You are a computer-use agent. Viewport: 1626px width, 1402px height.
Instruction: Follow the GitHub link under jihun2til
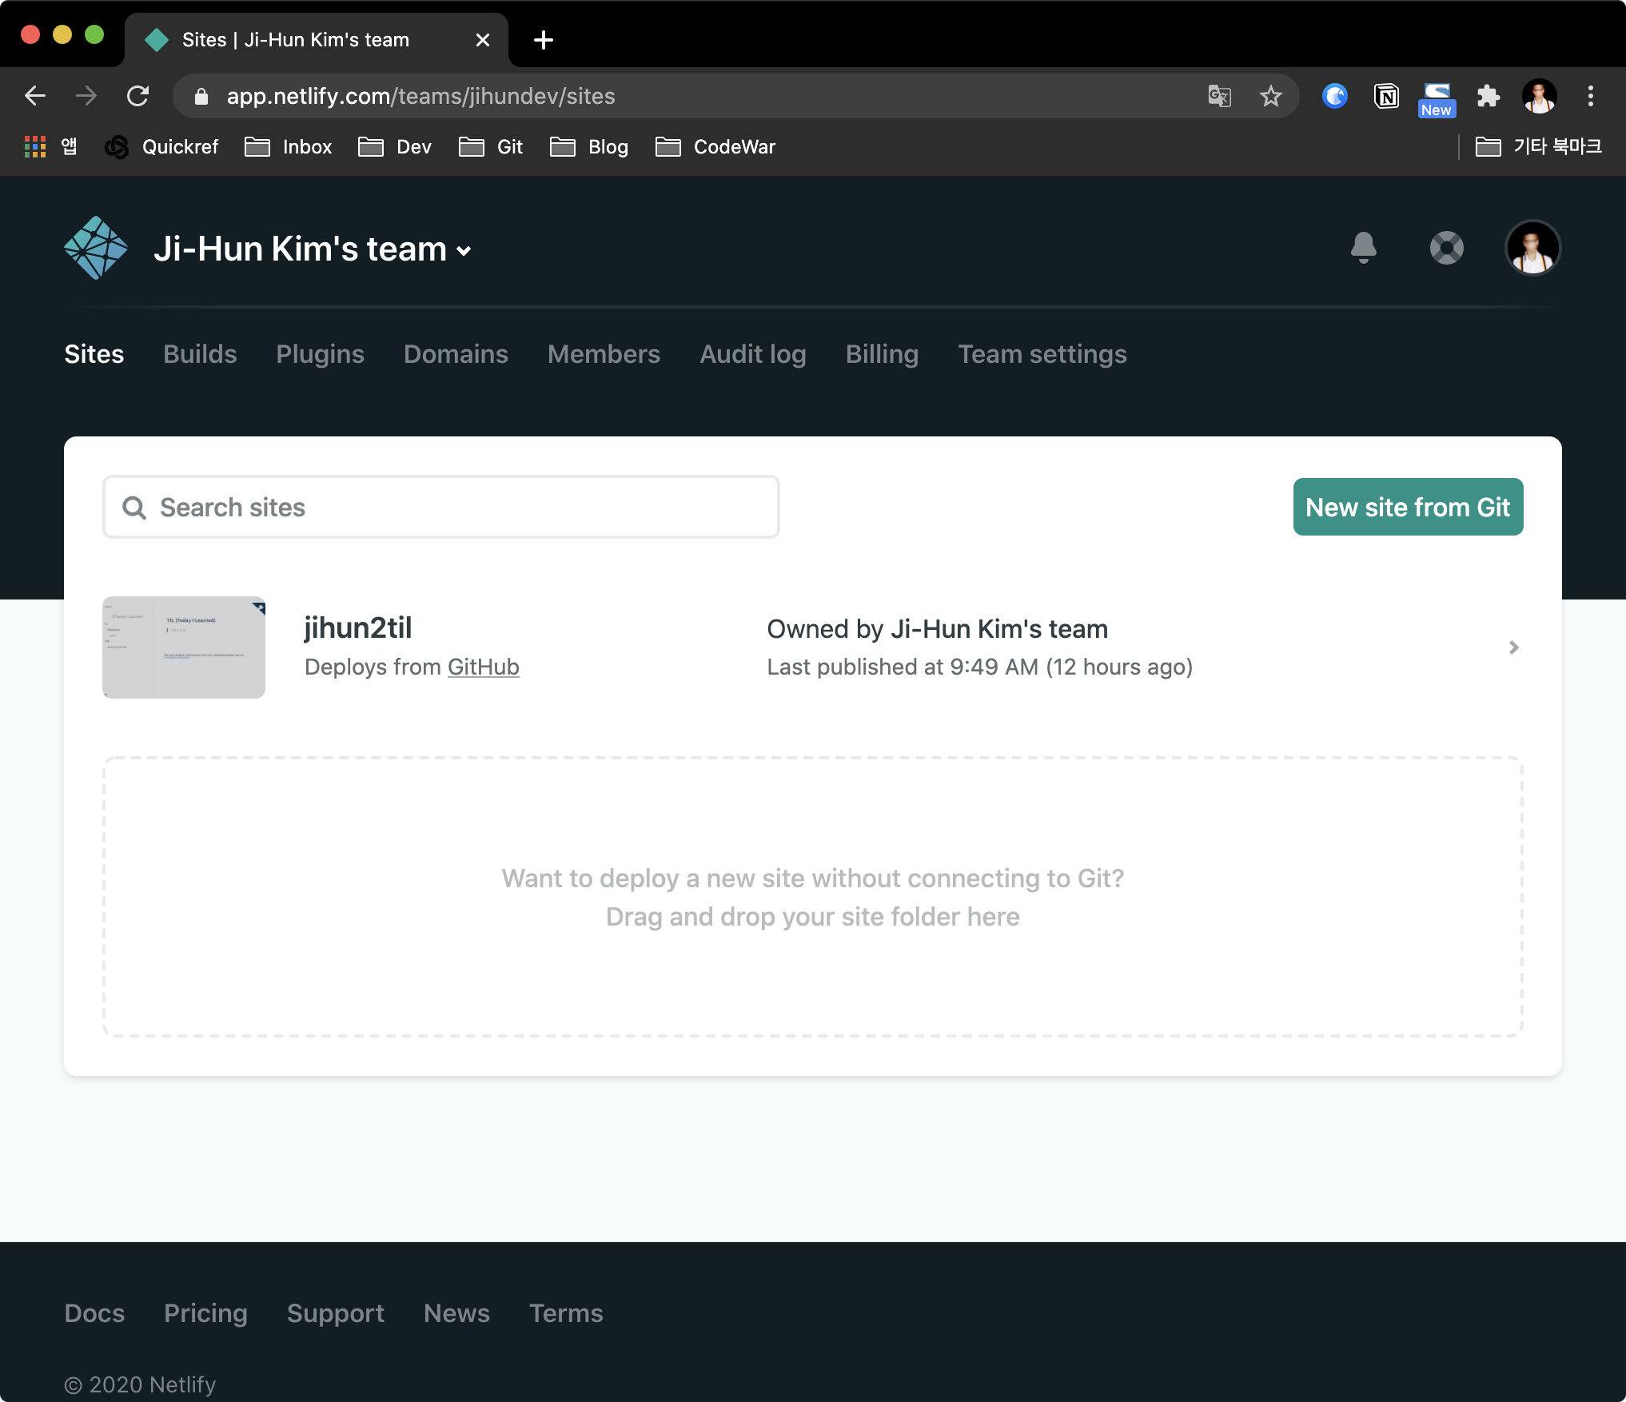pyautogui.click(x=483, y=667)
